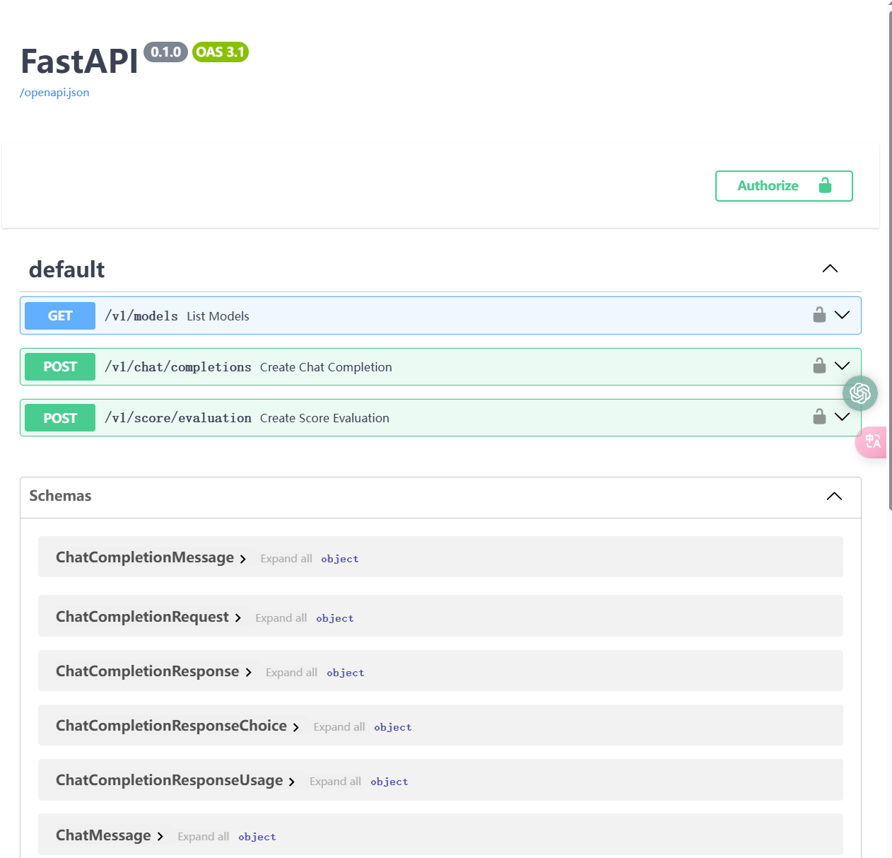Click the FastAPI title text

coord(79,61)
